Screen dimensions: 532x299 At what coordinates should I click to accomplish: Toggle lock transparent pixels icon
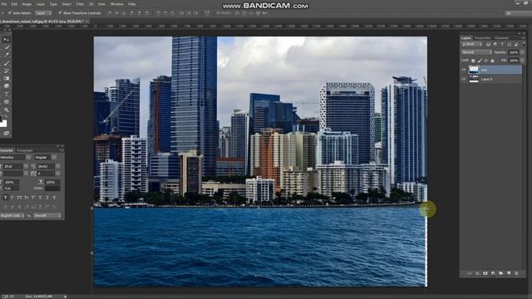473,61
